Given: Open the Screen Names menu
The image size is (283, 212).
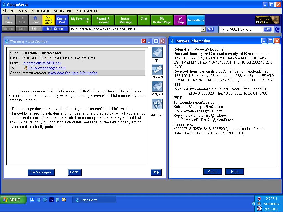Looking at the screenshot, I should [41, 11].
